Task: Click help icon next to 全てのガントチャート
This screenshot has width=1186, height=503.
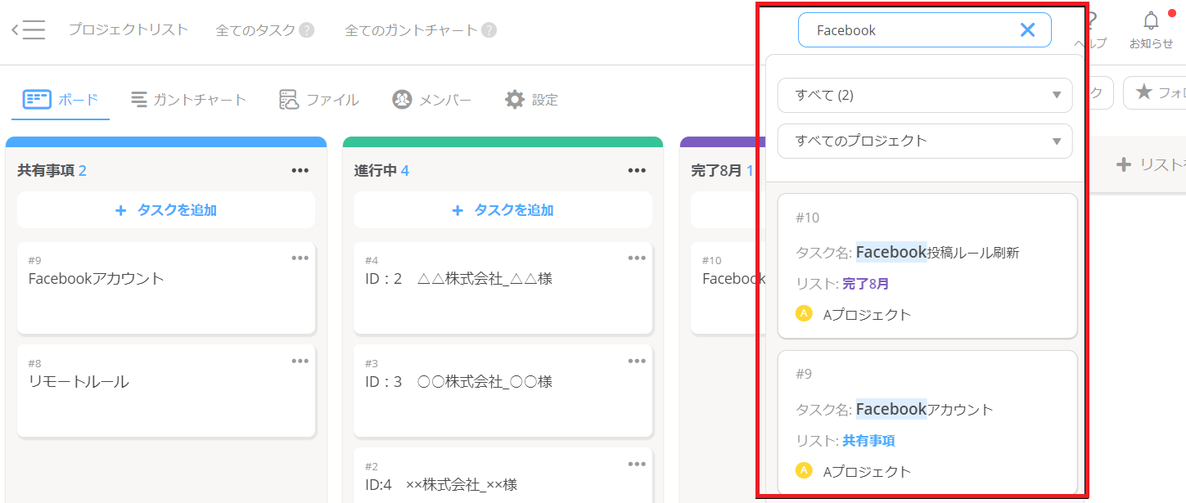Action: [x=489, y=30]
